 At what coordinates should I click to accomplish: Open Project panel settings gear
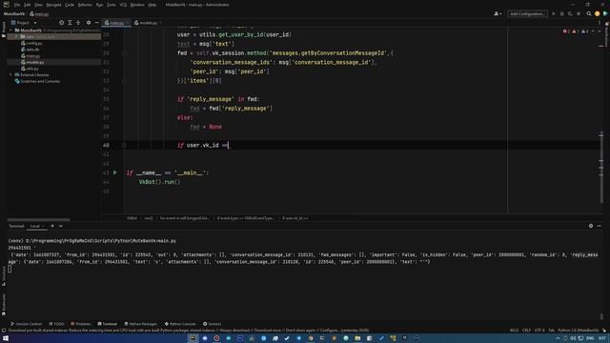coord(89,23)
